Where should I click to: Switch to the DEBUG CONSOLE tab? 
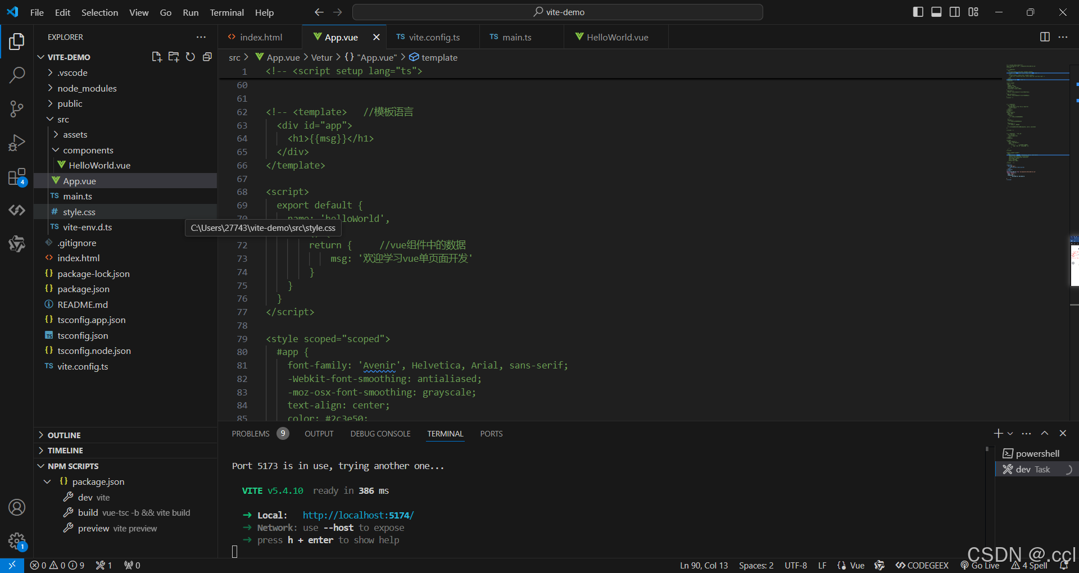coord(380,434)
